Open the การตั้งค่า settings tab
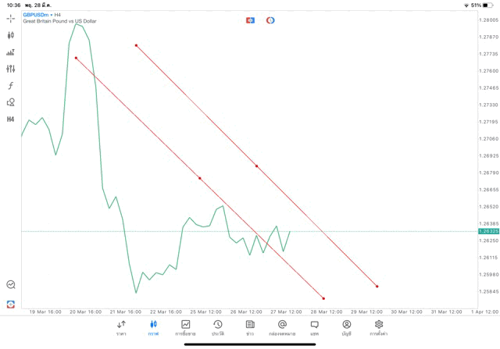The width and height of the screenshot is (500, 349). [x=378, y=327]
